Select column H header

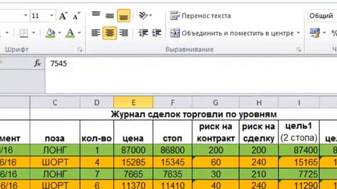point(259,103)
